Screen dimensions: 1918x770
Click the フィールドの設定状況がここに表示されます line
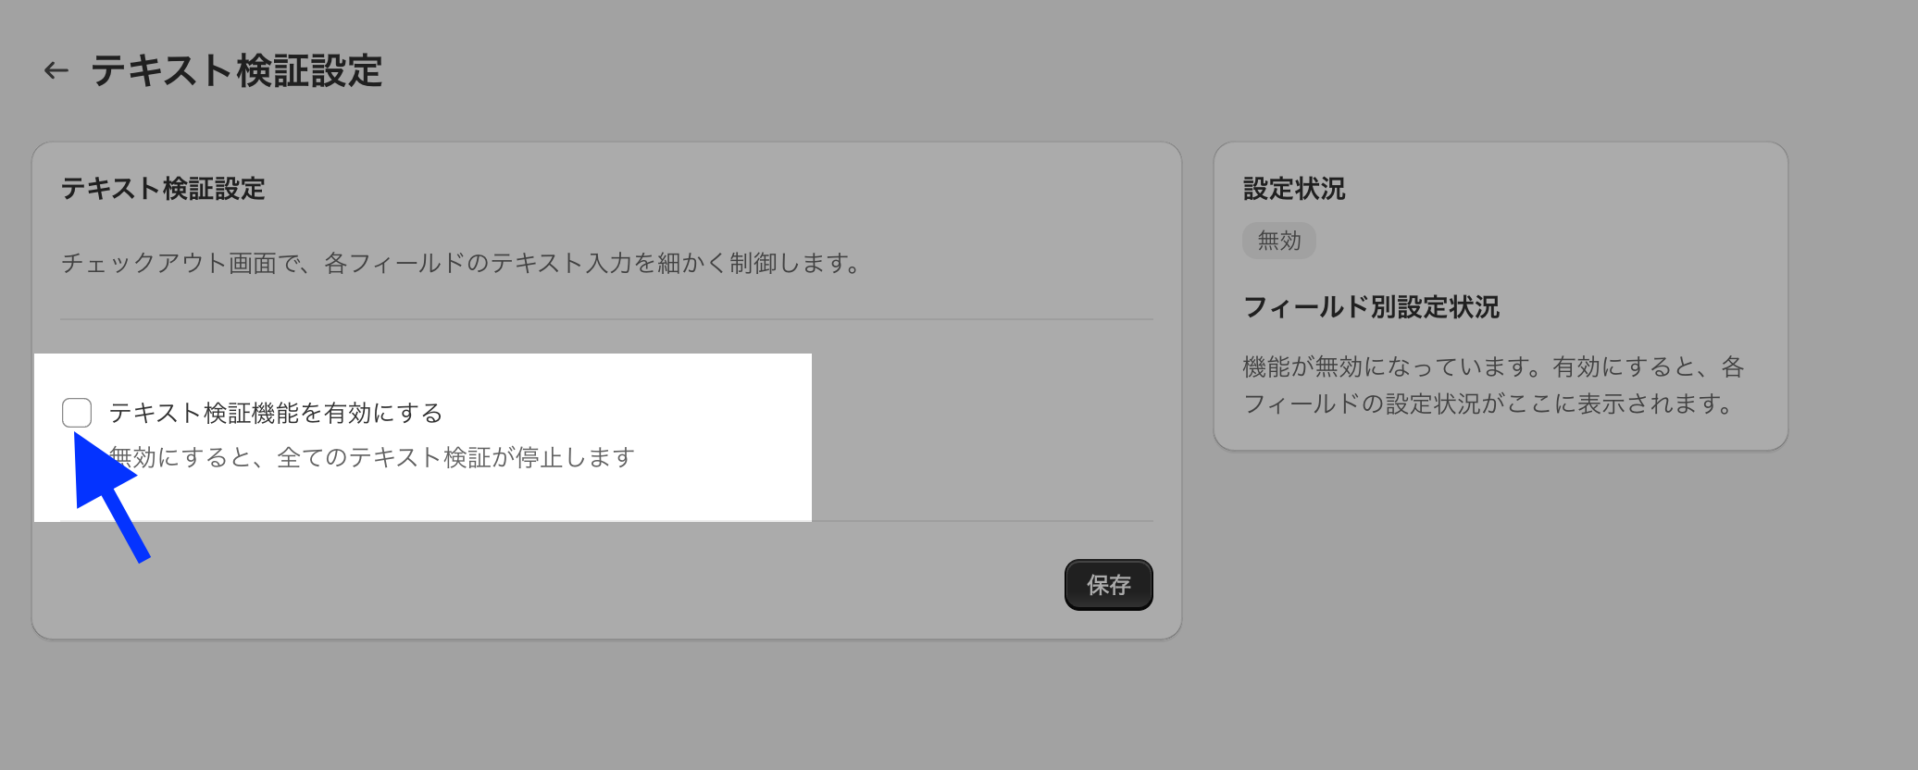(x=1488, y=404)
